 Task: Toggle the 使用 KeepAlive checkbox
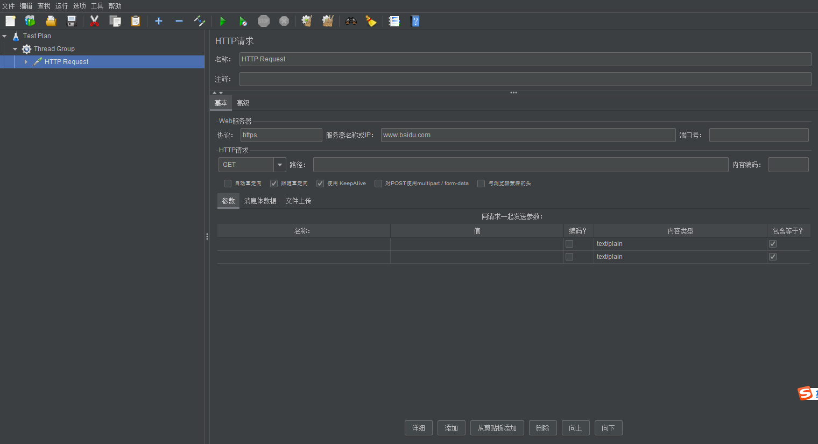[x=320, y=184]
